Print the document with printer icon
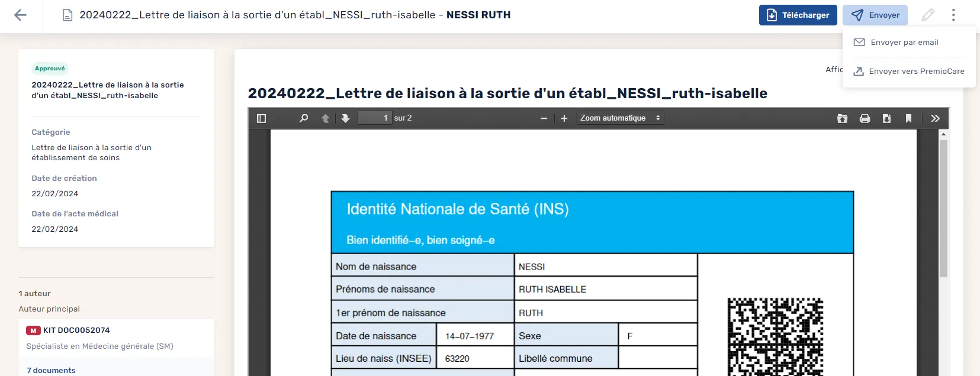980x376 pixels. [x=865, y=118]
